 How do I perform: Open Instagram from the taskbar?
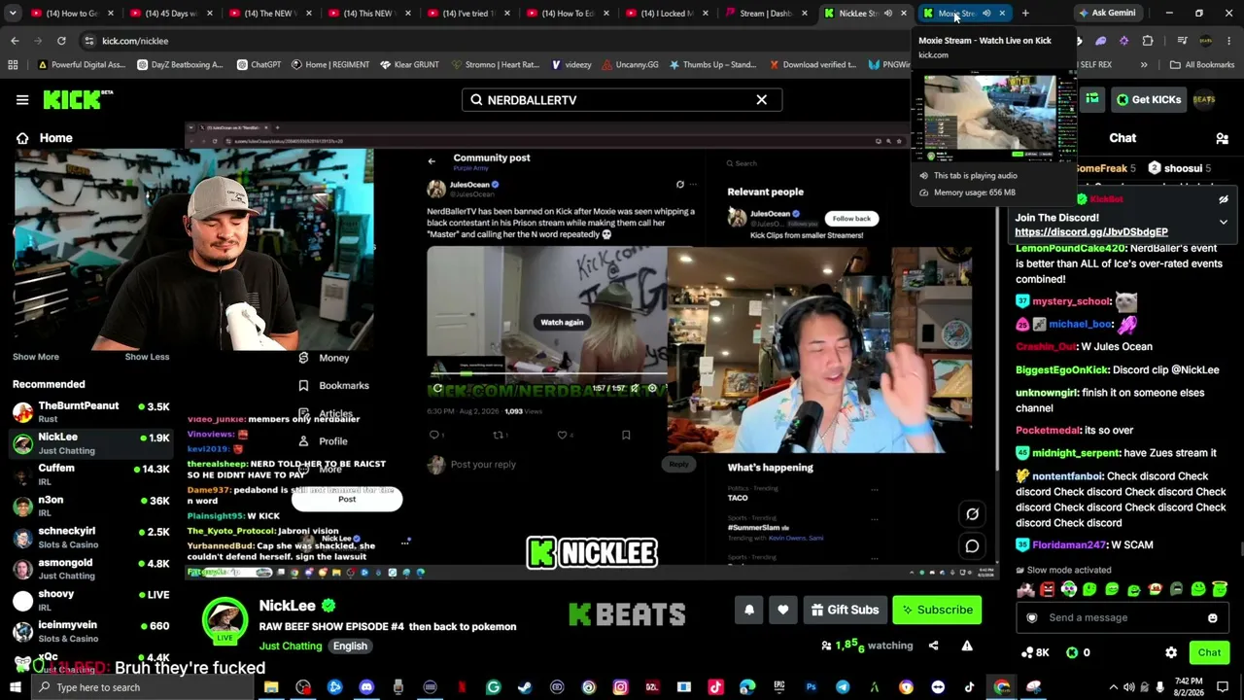(620, 687)
